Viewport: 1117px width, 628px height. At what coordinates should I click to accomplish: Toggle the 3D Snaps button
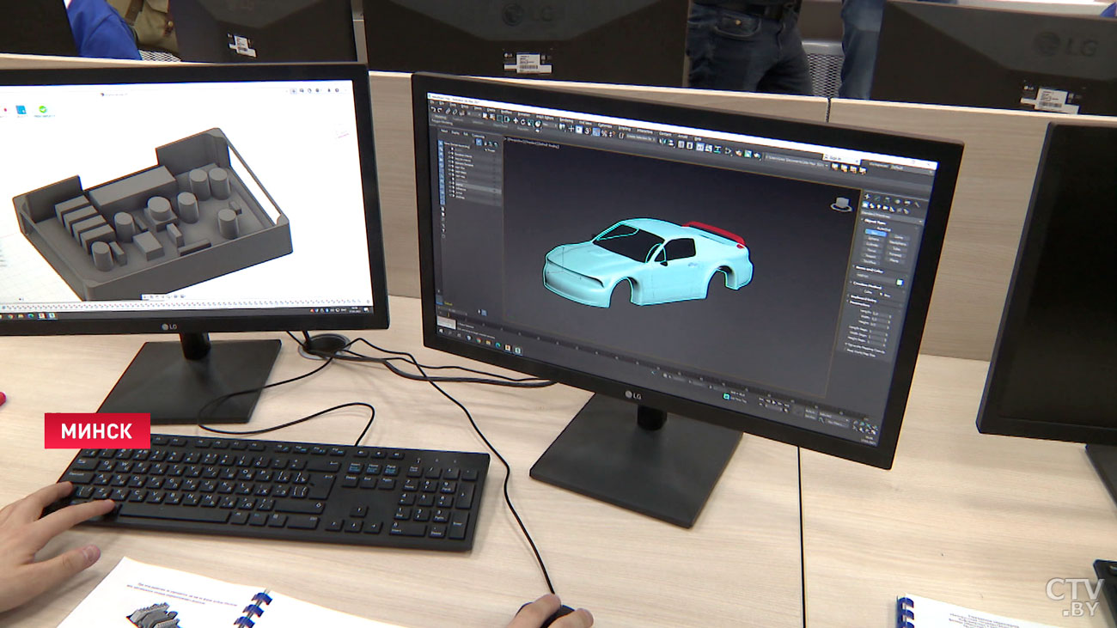coord(587,131)
